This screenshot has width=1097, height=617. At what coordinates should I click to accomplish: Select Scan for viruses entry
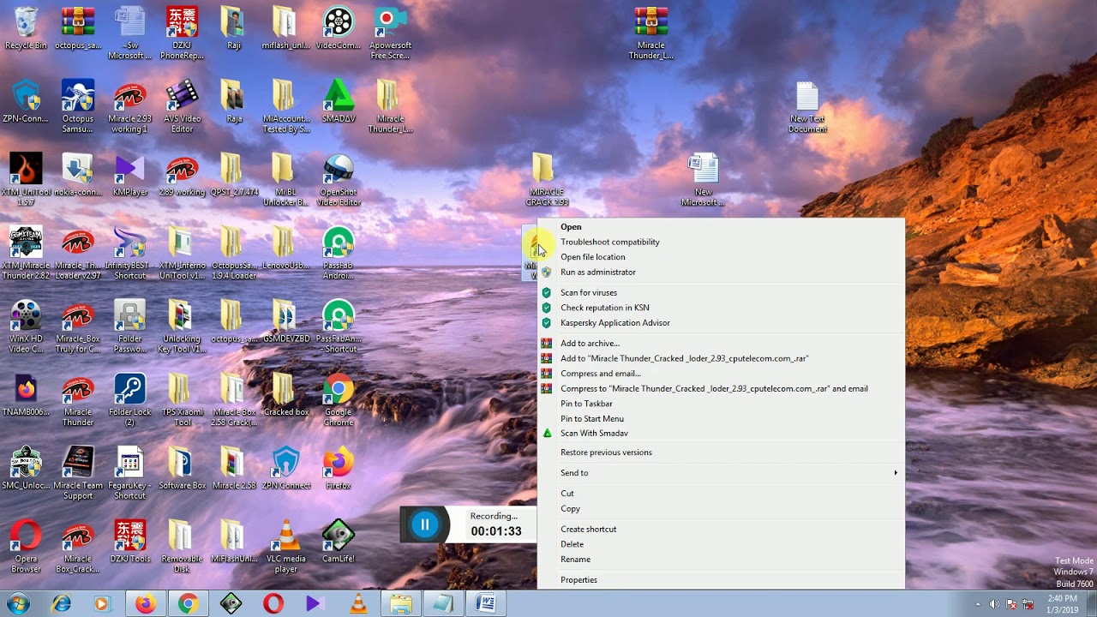721,293
